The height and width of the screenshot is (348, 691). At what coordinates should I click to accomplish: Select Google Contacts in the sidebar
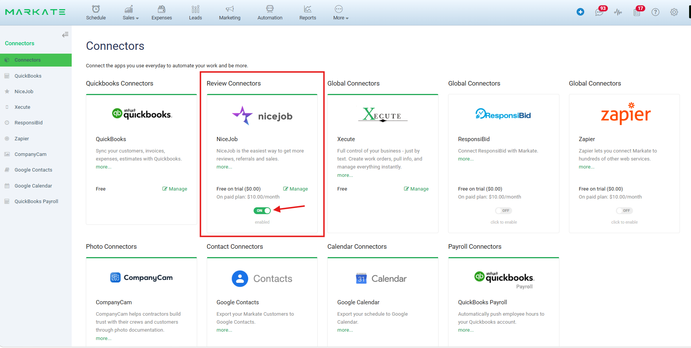click(x=36, y=170)
